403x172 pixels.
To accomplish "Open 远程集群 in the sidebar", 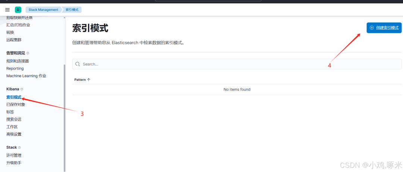I will (x=14, y=40).
